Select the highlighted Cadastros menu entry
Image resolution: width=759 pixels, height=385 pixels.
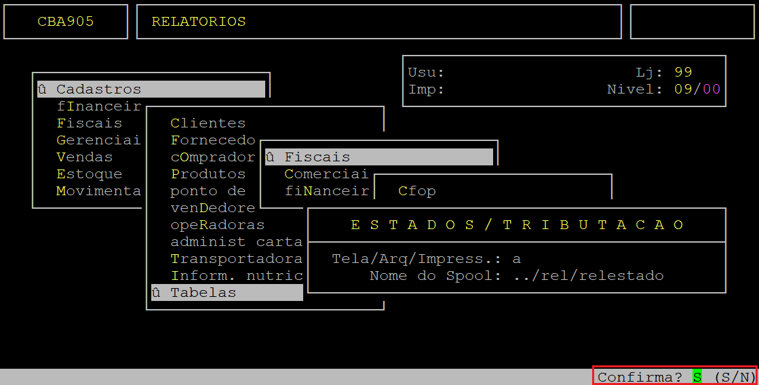pos(151,89)
